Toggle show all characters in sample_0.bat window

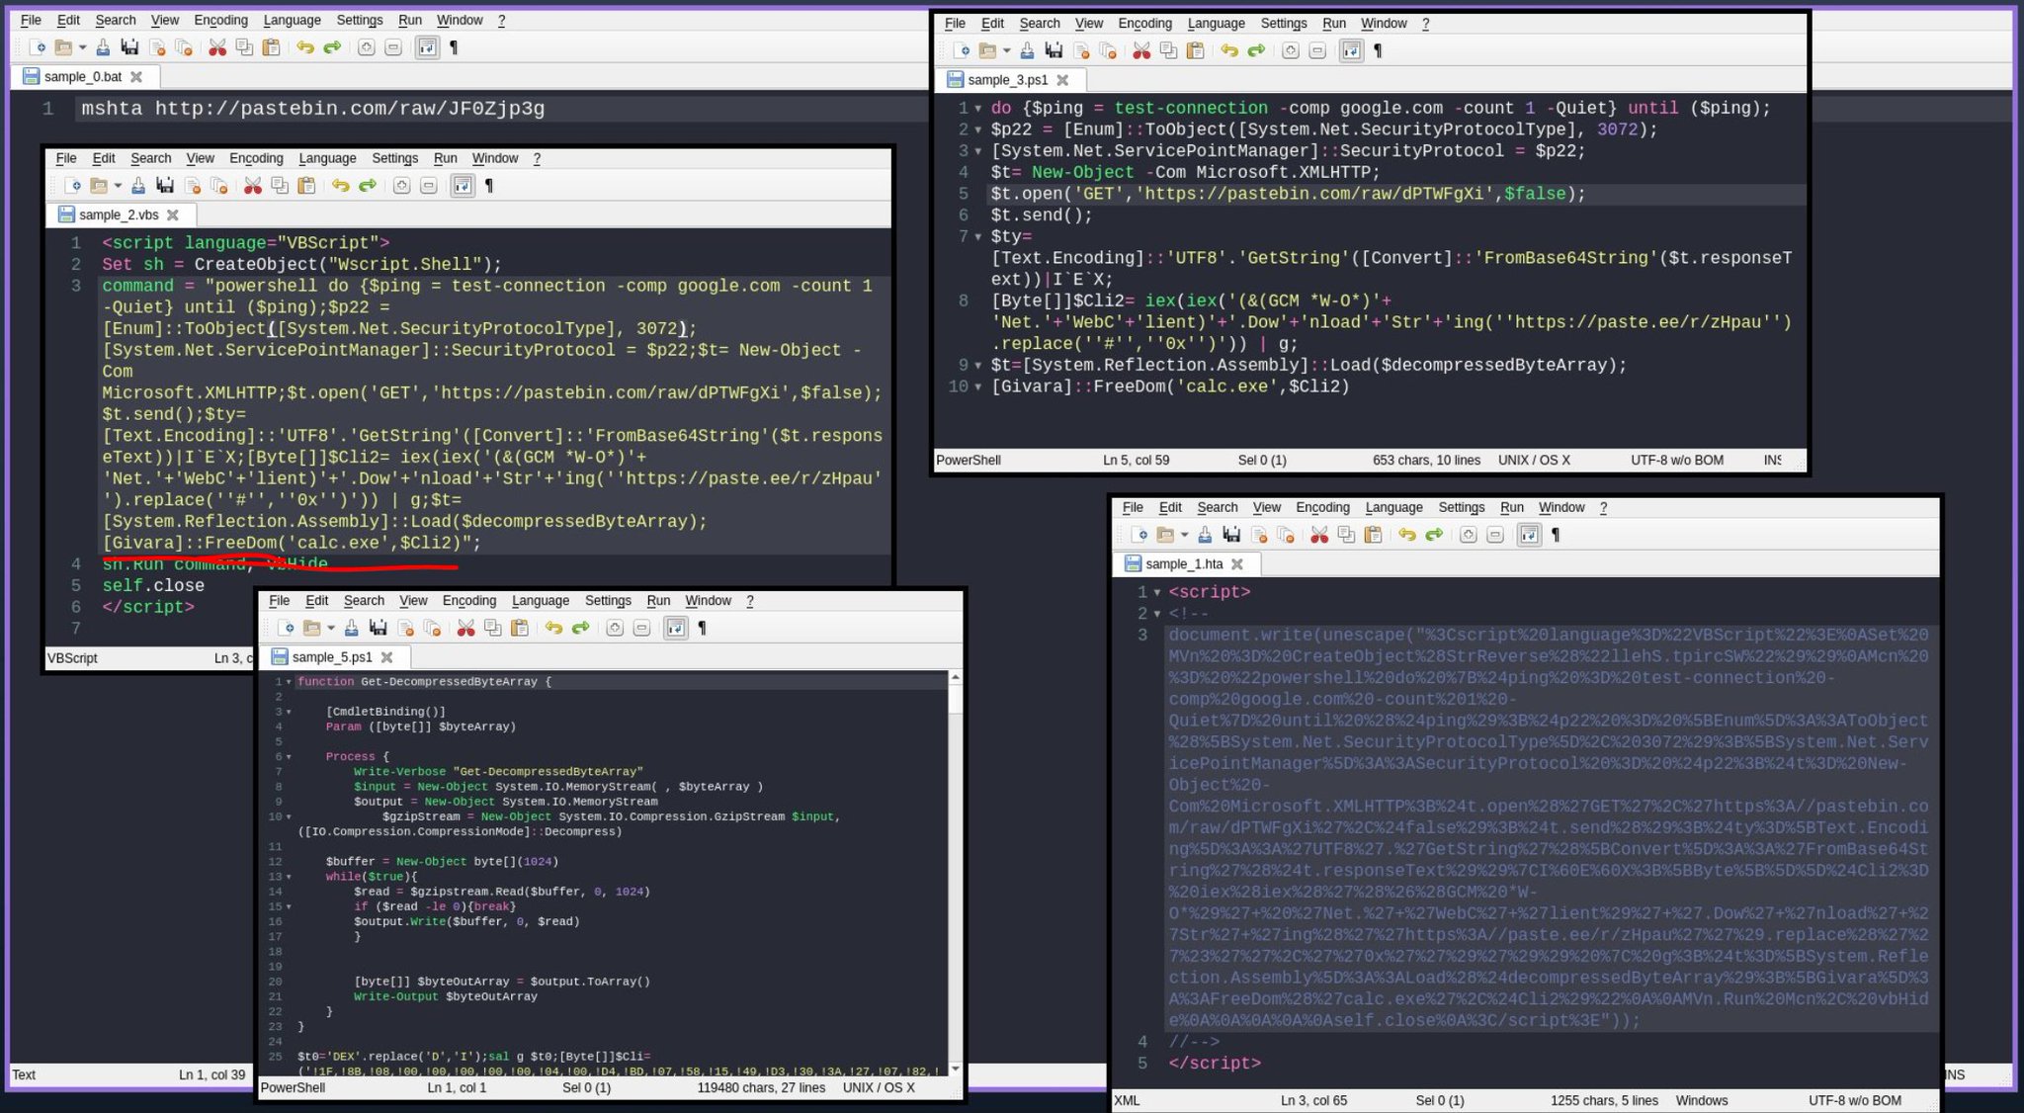[x=454, y=47]
